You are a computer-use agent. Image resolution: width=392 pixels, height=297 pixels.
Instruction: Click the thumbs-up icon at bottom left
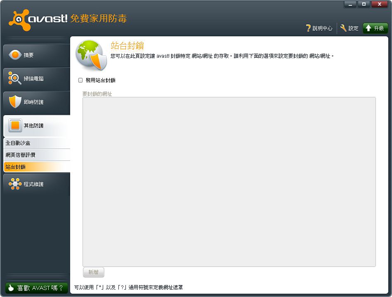click(x=11, y=288)
